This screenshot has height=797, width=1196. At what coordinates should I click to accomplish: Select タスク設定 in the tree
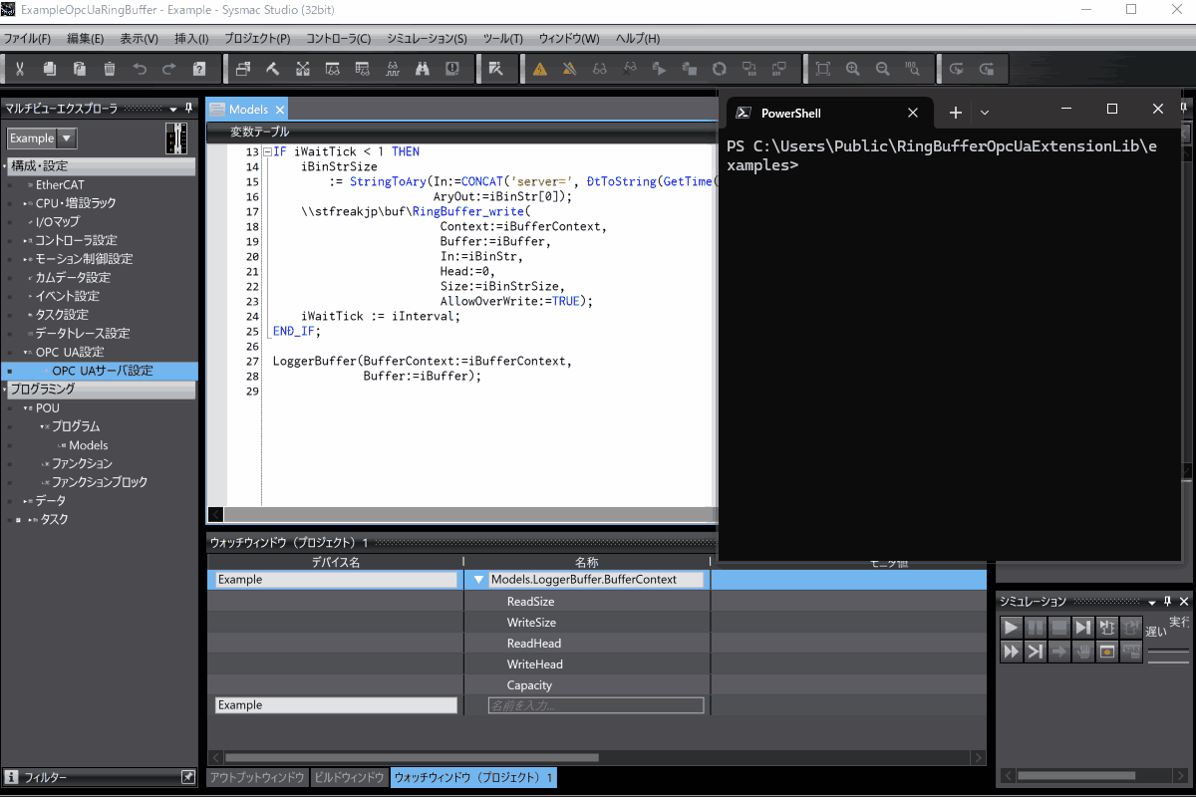point(62,315)
